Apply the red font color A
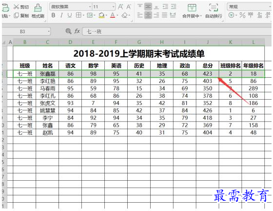 113,15
